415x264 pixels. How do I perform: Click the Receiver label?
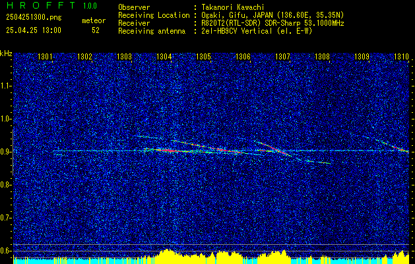(x=134, y=23)
